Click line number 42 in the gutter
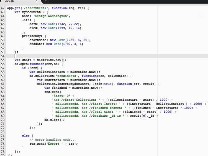This screenshot has height=156, width=208. click(x=3, y=8)
